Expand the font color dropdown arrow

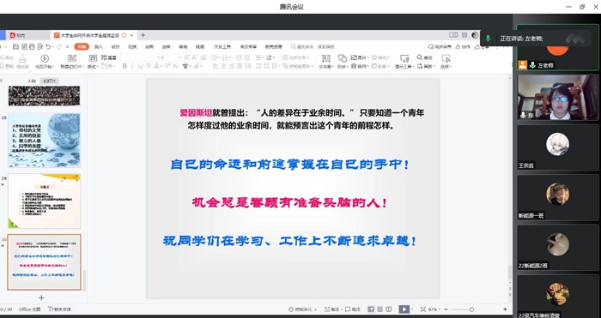click(161, 67)
